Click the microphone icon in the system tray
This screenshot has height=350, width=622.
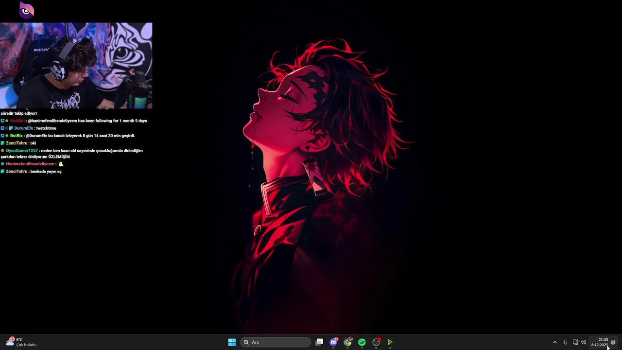[x=565, y=342]
